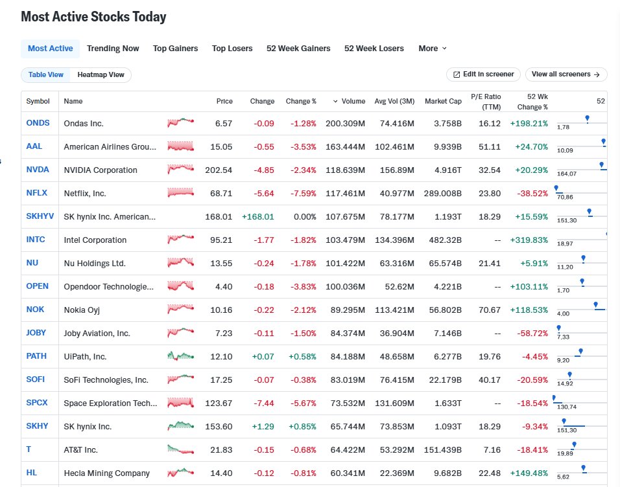Open NFLX ticker link

[37, 193]
